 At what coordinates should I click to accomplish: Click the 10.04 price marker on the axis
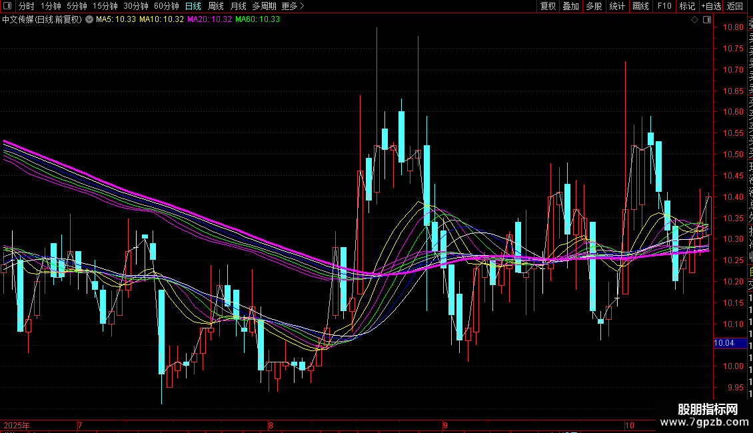pyautogui.click(x=724, y=343)
